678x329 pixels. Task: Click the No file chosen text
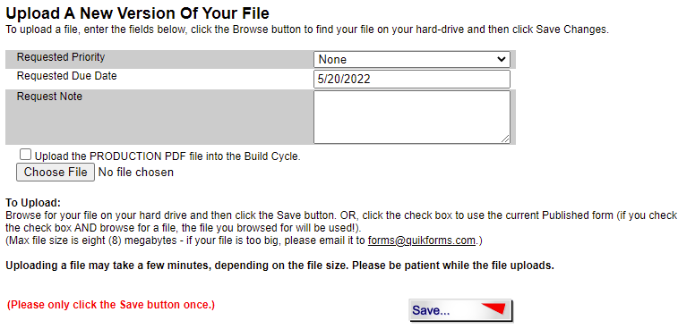point(136,173)
